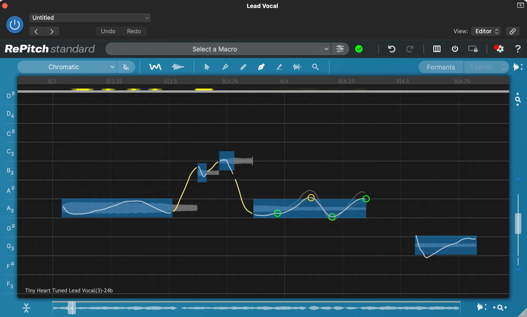
Task: Select the pencil drawing tool
Action: (x=243, y=67)
